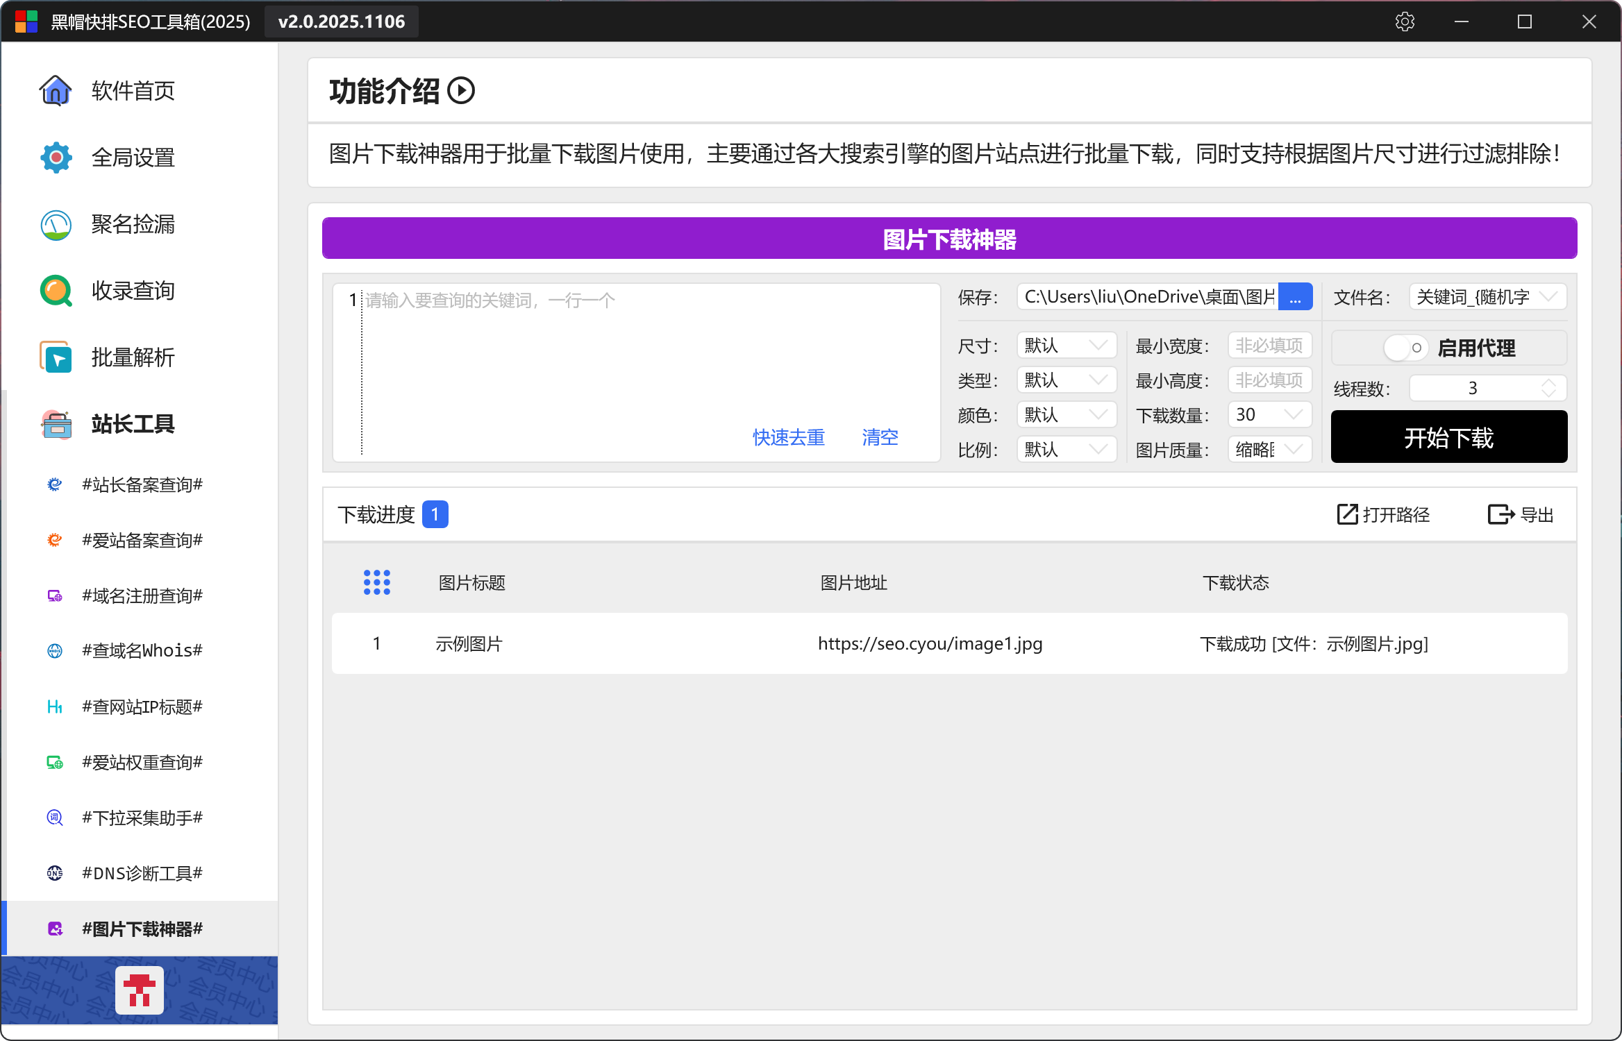Click the blue dots grid icon
1622x1041 pixels.
377,582
